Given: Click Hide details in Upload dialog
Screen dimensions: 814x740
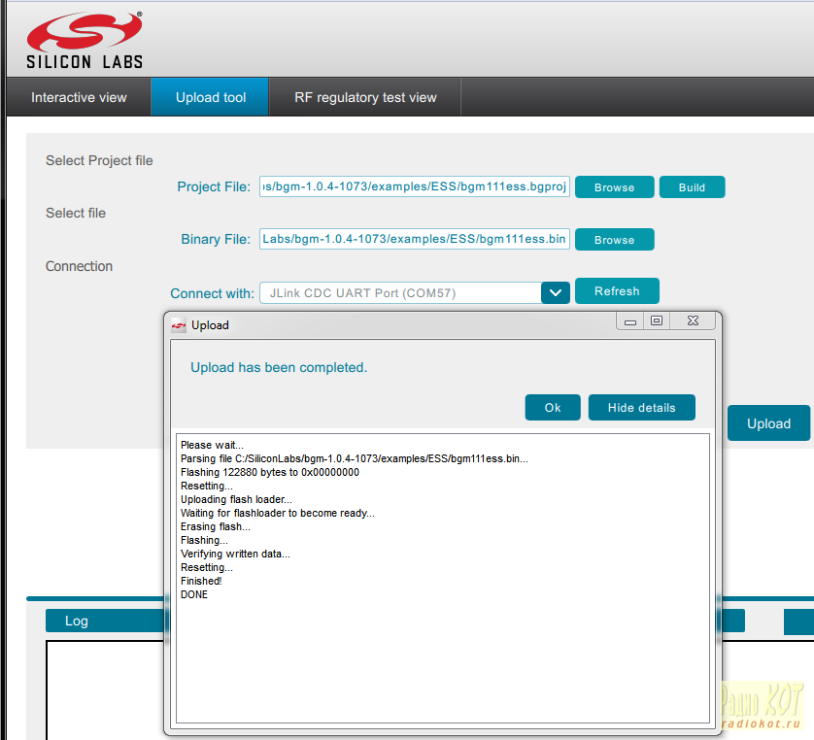Looking at the screenshot, I should (641, 408).
